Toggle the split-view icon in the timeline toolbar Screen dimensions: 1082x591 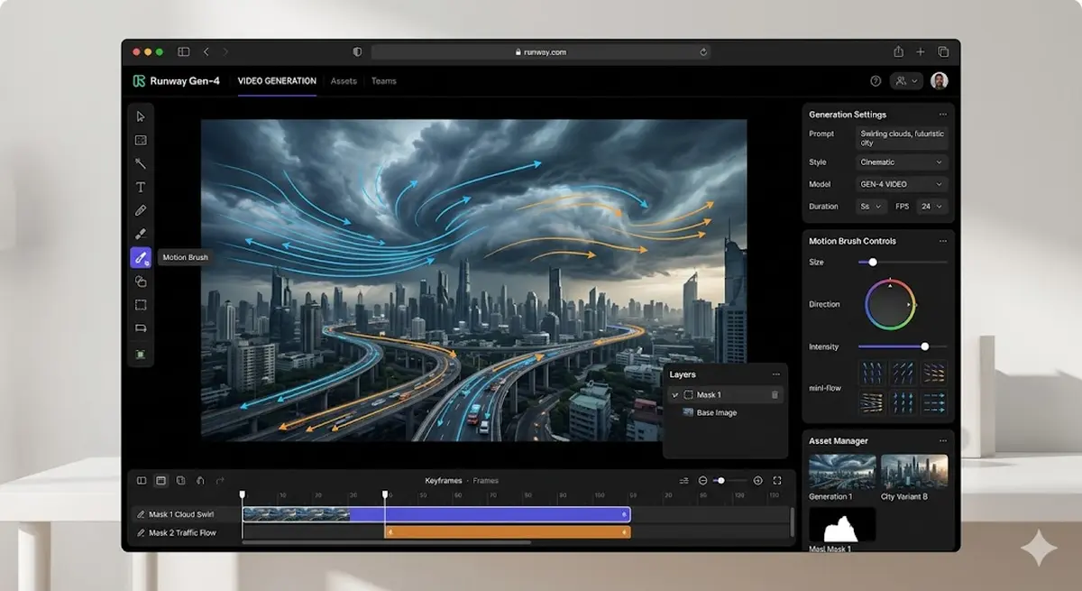[x=142, y=481]
